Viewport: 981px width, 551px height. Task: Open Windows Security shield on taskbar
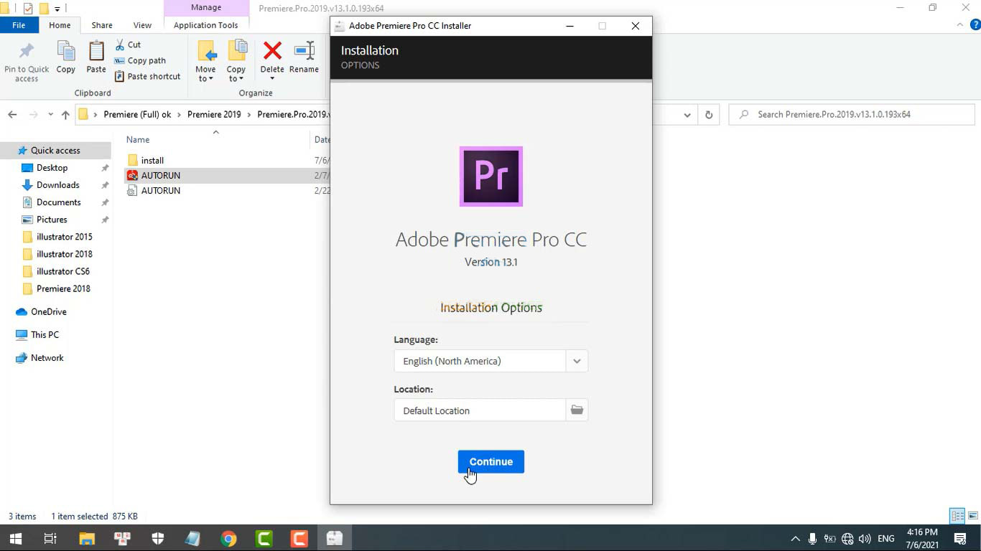158,538
